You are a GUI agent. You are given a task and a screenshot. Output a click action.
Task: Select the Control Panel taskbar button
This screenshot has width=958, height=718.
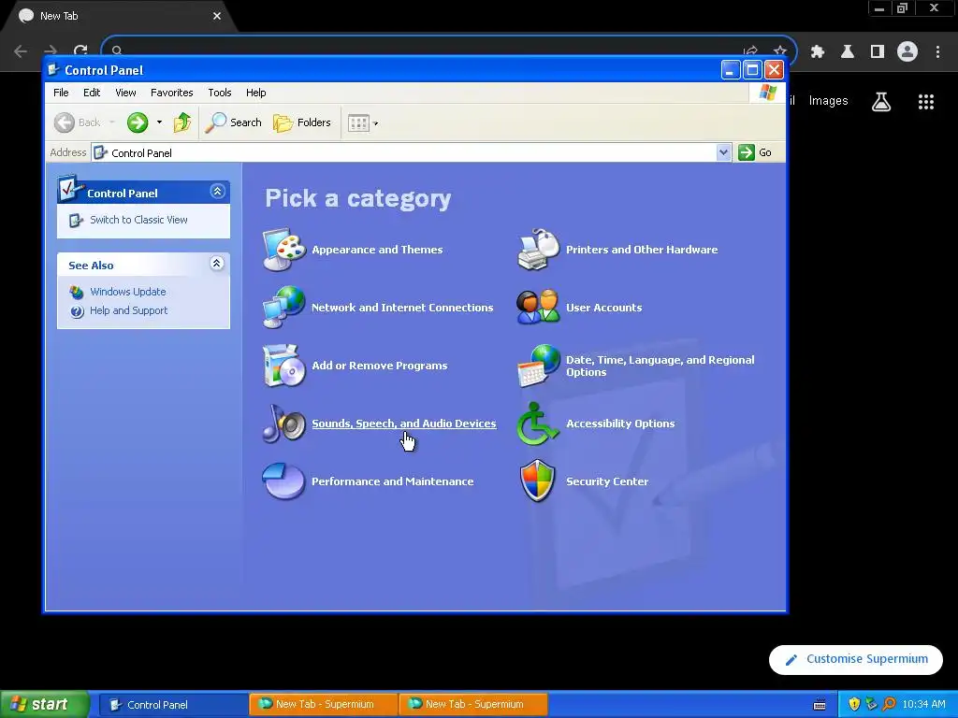pos(173,705)
